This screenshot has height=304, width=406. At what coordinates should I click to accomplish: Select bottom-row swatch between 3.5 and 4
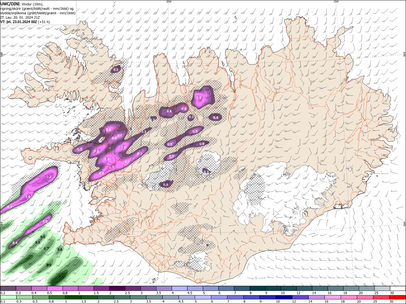pyautogui.click(x=155, y=297)
